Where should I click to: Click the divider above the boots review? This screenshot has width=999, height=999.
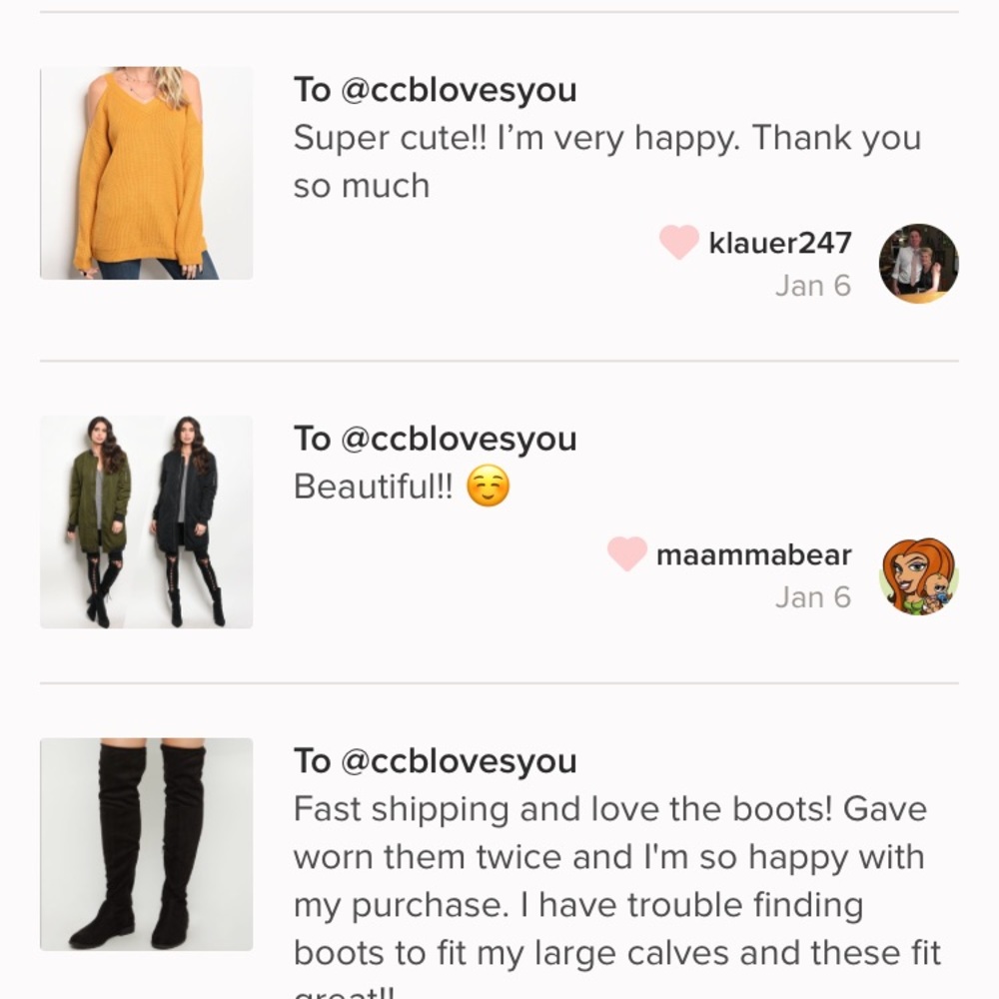tap(499, 681)
